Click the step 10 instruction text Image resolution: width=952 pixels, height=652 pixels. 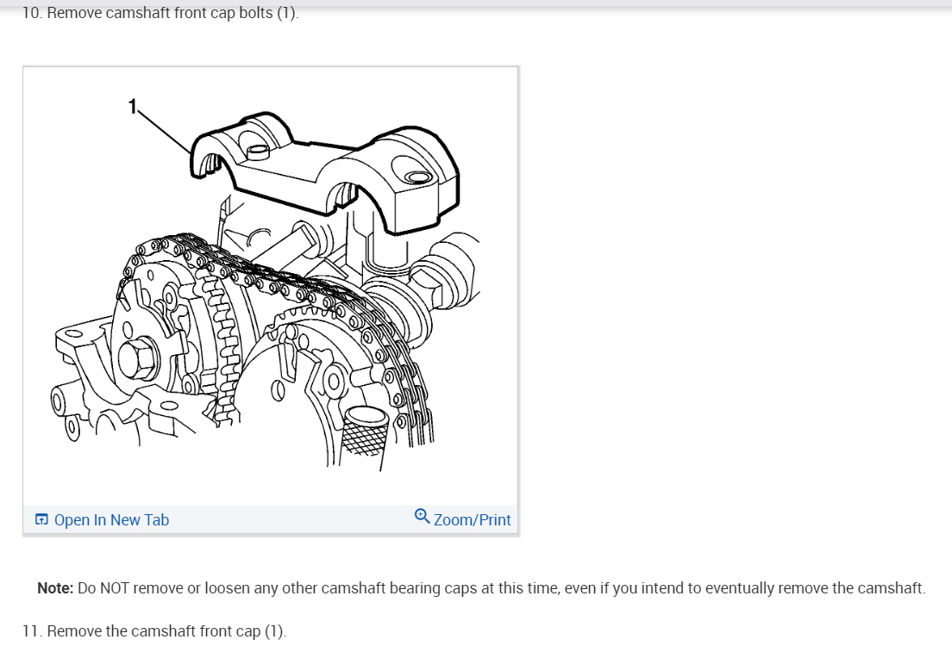coord(160,13)
